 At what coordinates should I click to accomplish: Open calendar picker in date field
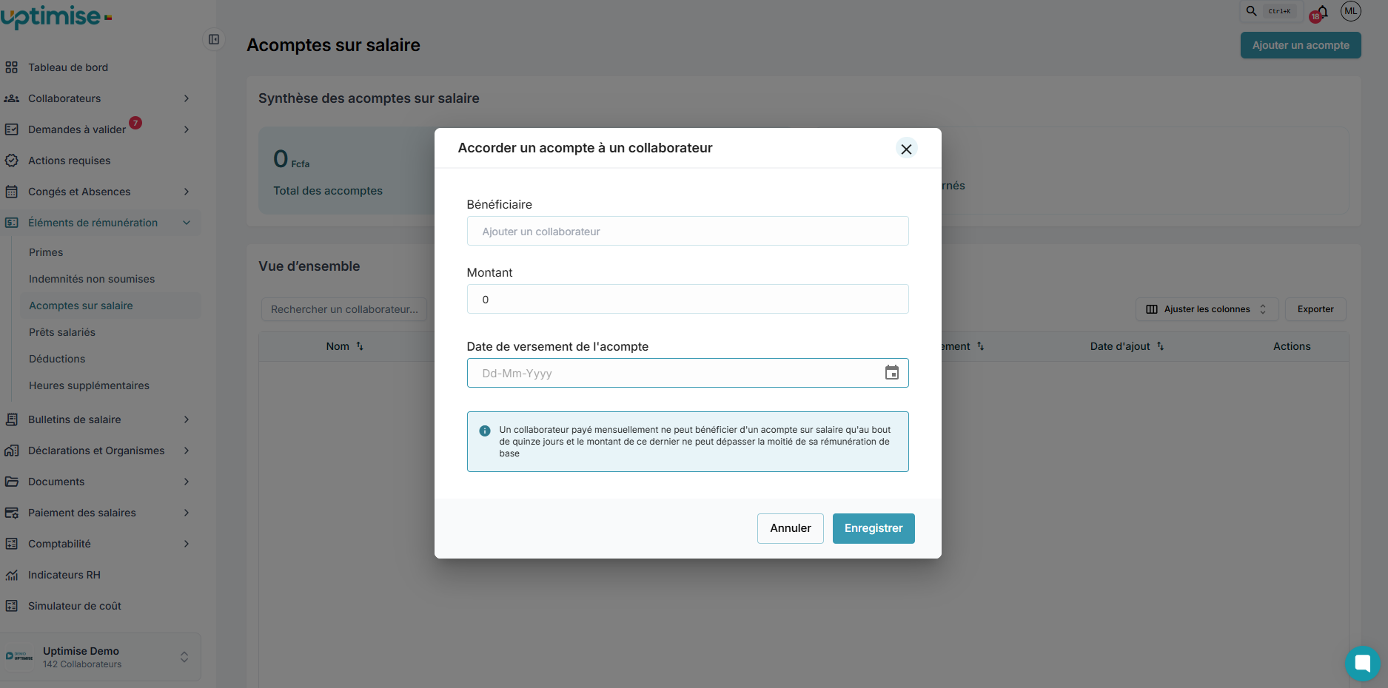pos(891,373)
